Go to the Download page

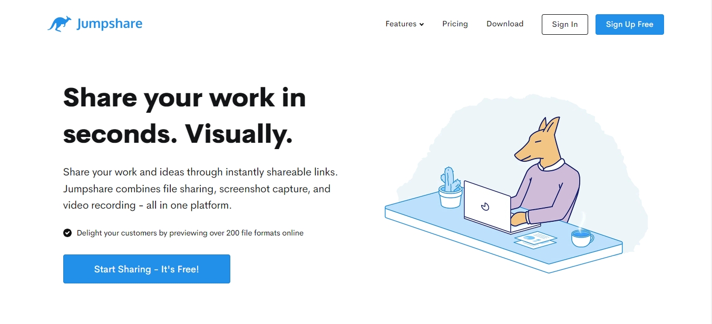coord(505,24)
